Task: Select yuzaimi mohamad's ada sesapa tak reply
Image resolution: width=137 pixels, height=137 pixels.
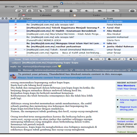Action: (x=73, y=37)
